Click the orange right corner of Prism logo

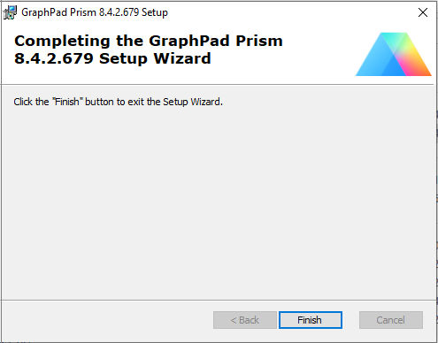[x=423, y=70]
